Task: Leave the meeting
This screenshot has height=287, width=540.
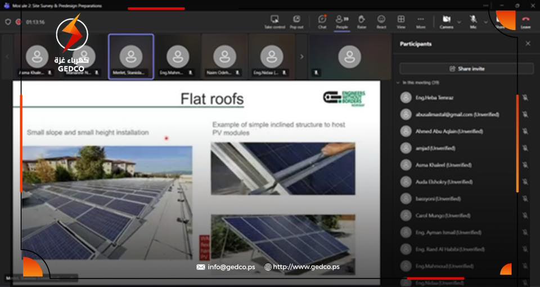Action: [x=525, y=21]
